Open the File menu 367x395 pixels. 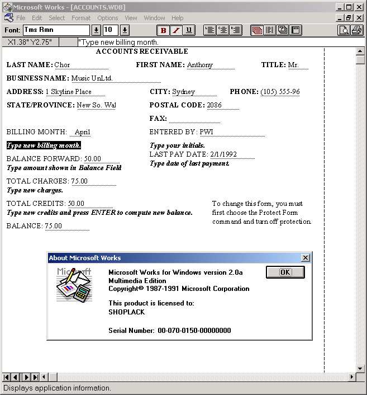[x=21, y=18]
